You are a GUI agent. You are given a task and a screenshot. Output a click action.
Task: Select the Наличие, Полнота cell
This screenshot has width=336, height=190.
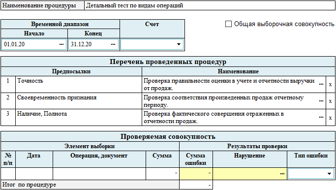tap(79, 118)
